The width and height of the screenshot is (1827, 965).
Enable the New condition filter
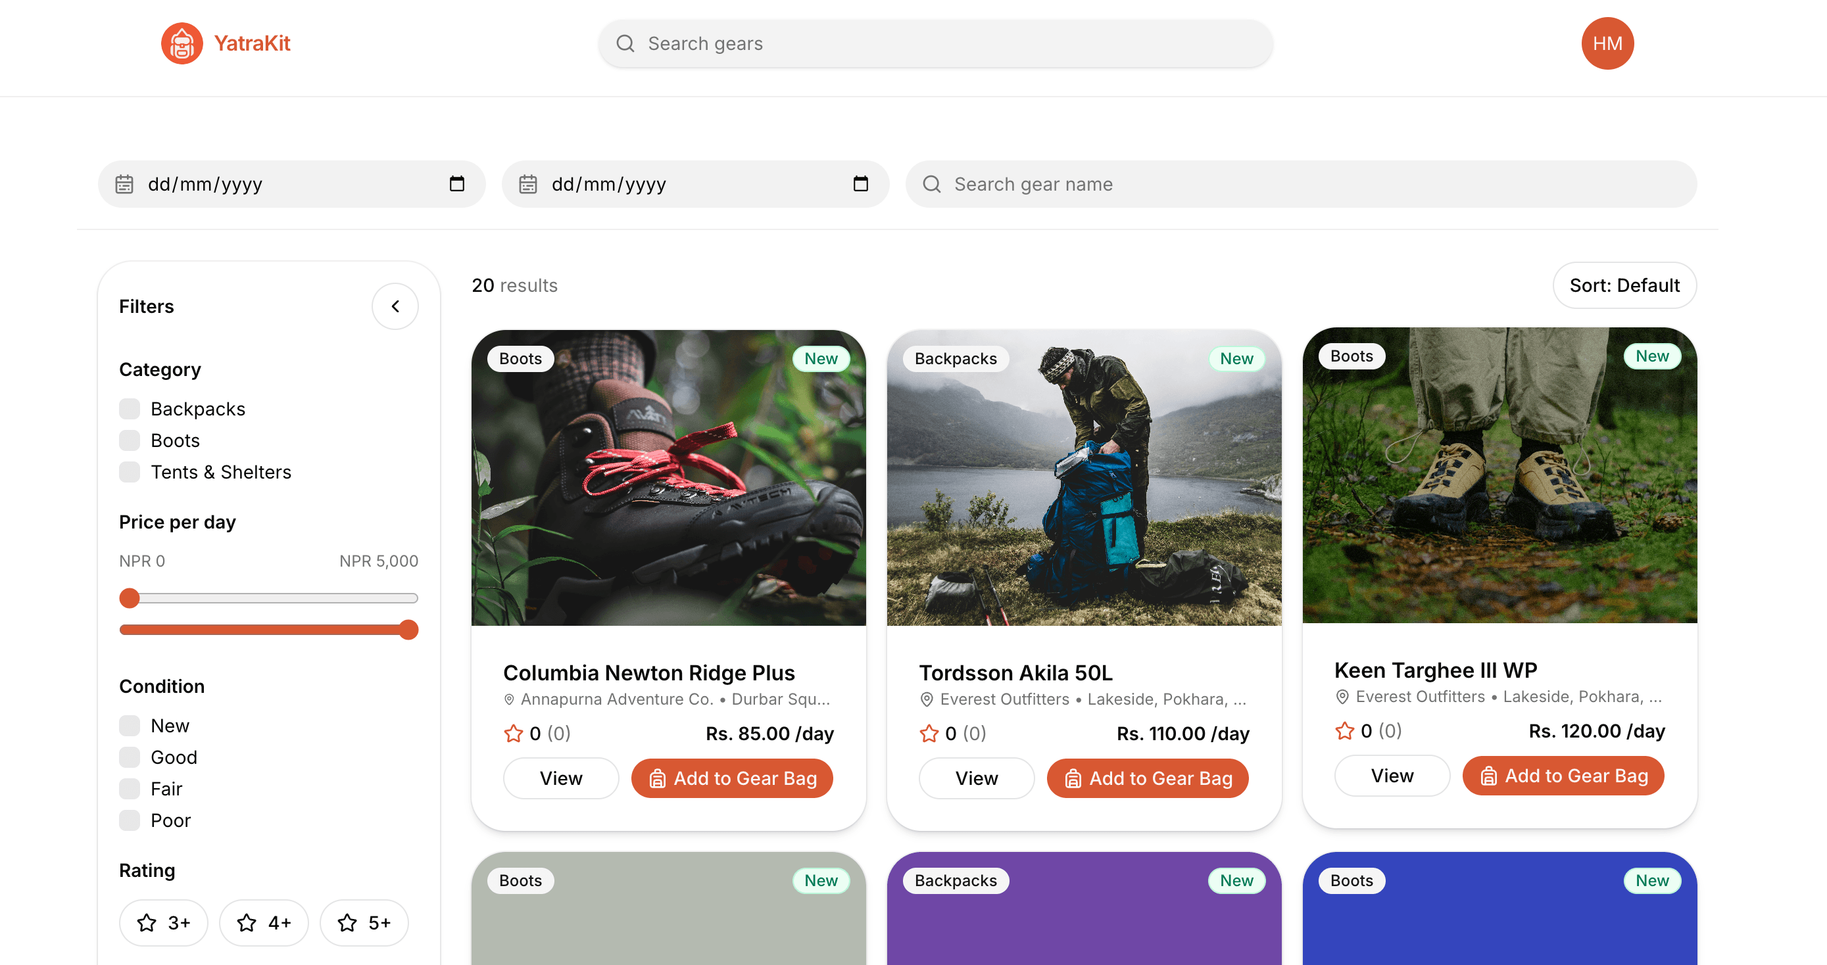coord(129,725)
